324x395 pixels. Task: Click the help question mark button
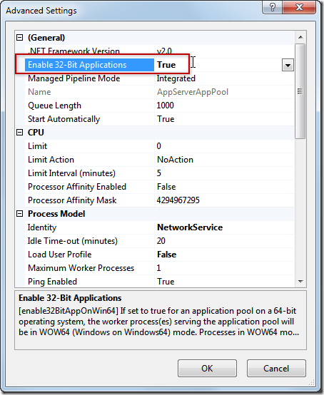click(x=273, y=7)
